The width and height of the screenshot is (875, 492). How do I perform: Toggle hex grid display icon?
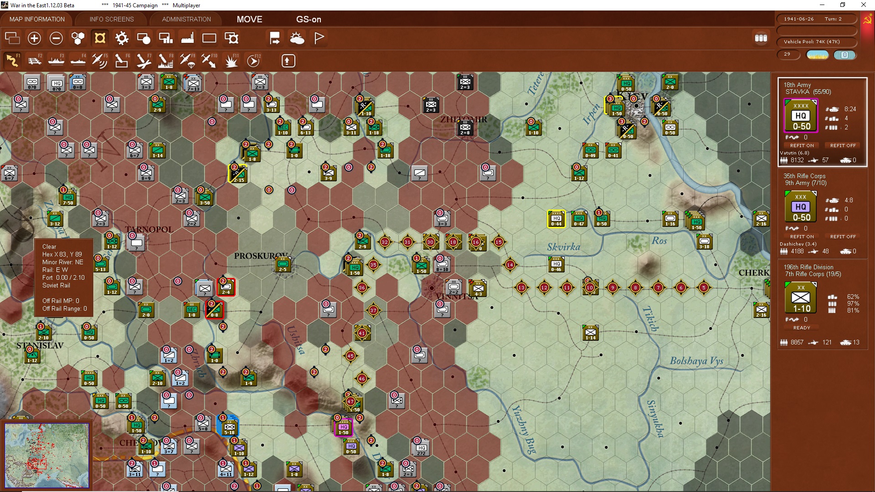point(78,38)
